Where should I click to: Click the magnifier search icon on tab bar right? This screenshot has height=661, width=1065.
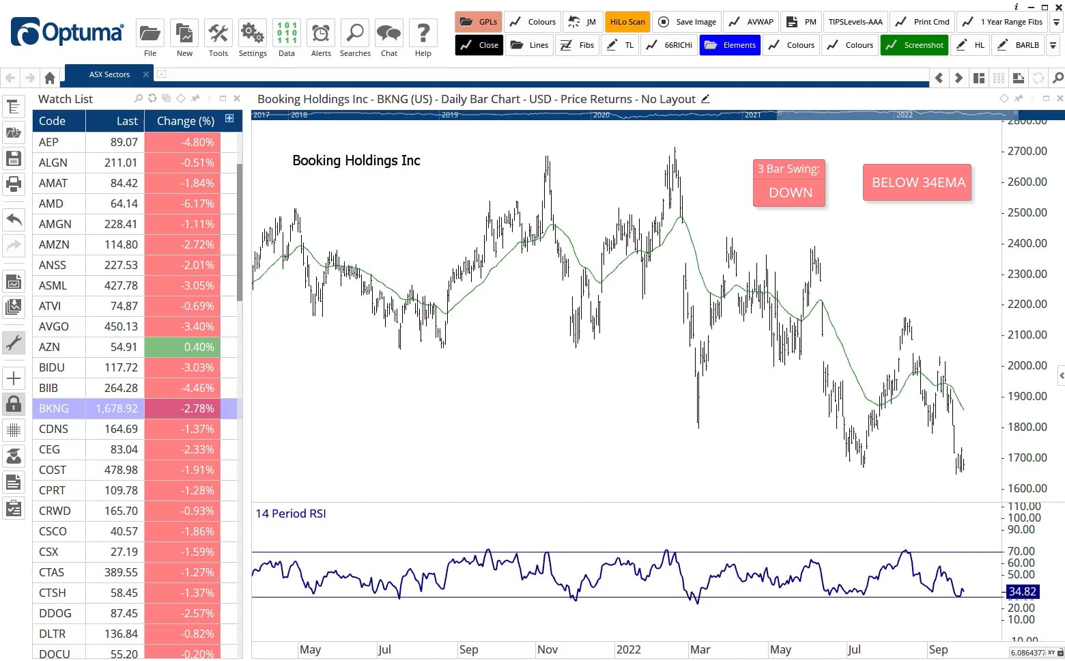click(x=1057, y=78)
